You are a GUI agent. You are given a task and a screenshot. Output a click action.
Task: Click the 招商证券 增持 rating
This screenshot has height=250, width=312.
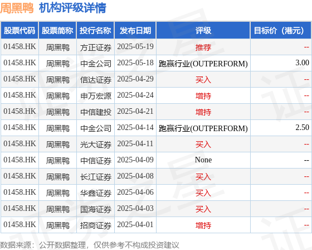[203, 225]
